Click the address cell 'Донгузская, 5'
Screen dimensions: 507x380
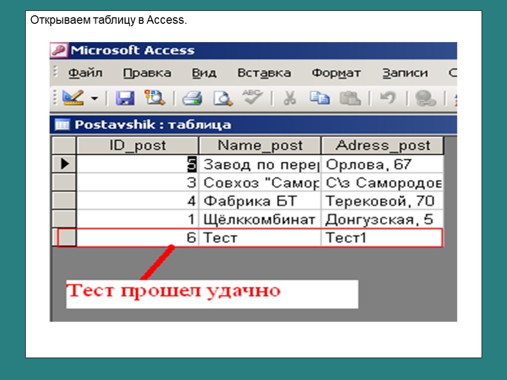point(383,219)
